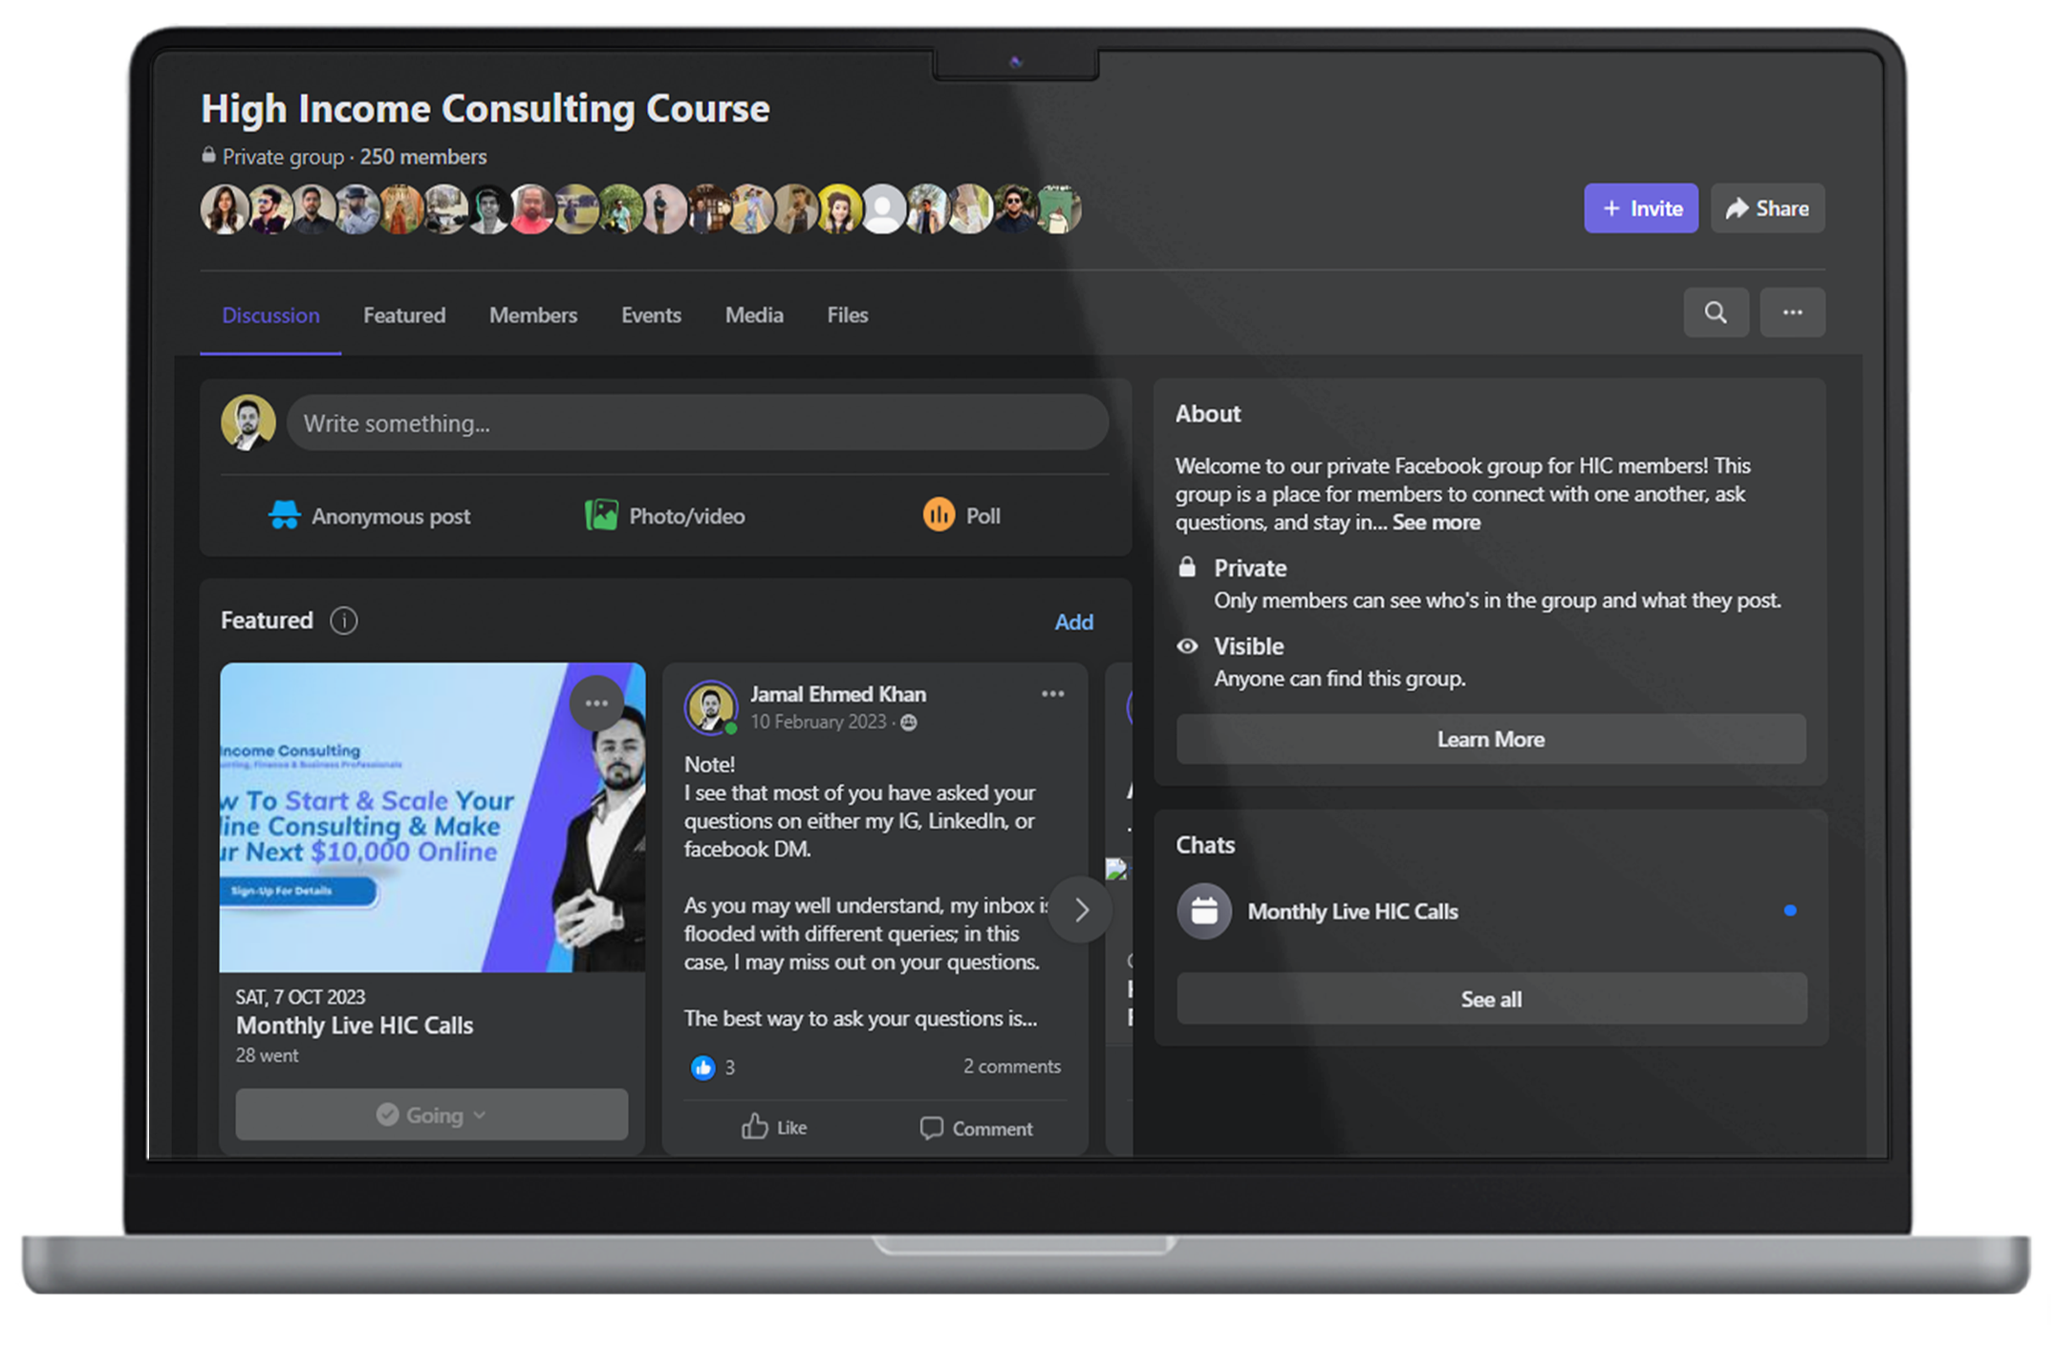
Task: Click the Visible eye icon in About
Action: [1187, 646]
